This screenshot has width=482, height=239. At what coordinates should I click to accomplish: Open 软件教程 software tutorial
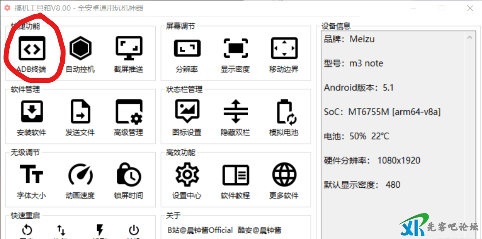(235, 175)
